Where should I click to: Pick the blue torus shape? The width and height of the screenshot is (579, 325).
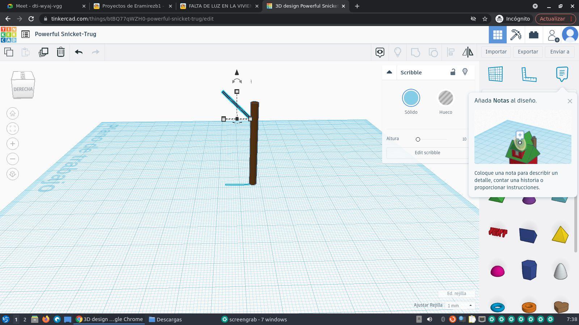498,307
